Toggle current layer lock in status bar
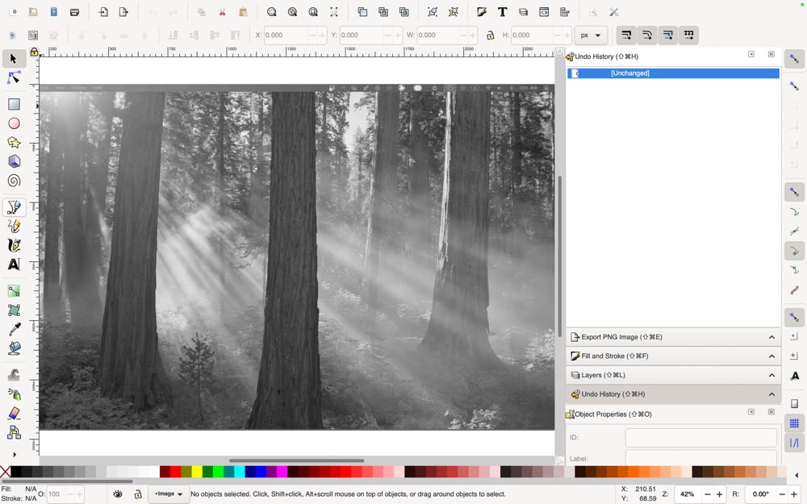This screenshot has width=807, height=504. click(138, 494)
